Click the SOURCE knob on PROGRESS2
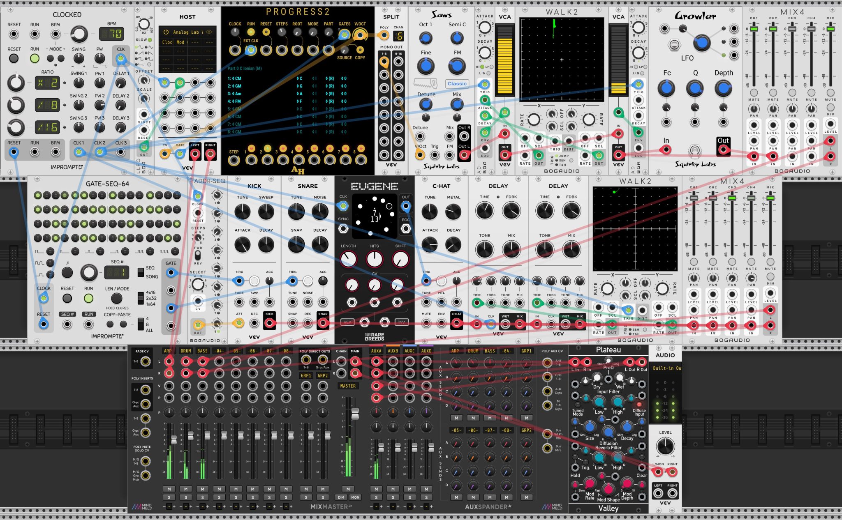The width and height of the screenshot is (842, 520). pyautogui.click(x=345, y=50)
